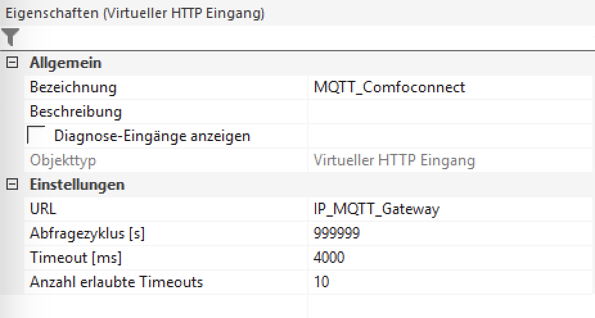Screen dimensions: 595x318
Task: Collapse the Allgemein section
Action: (x=12, y=63)
